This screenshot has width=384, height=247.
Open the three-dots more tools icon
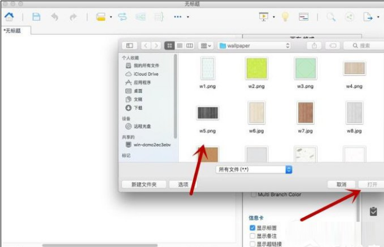[177, 17]
